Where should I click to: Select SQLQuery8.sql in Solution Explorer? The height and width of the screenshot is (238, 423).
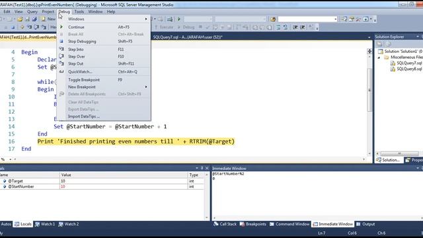point(409,69)
